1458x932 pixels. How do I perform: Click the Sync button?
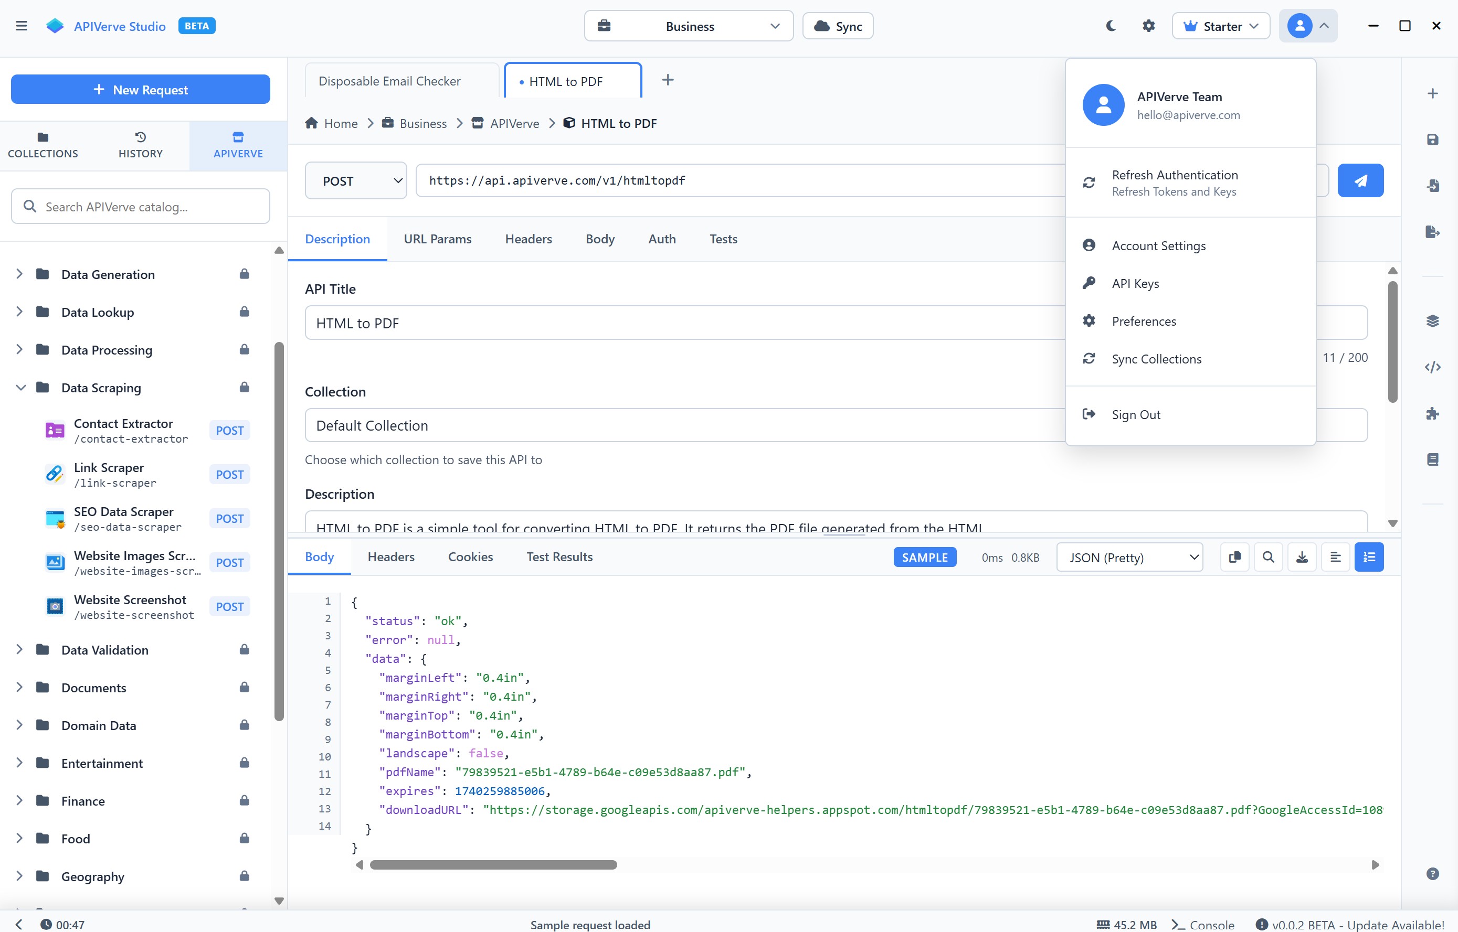838,26
